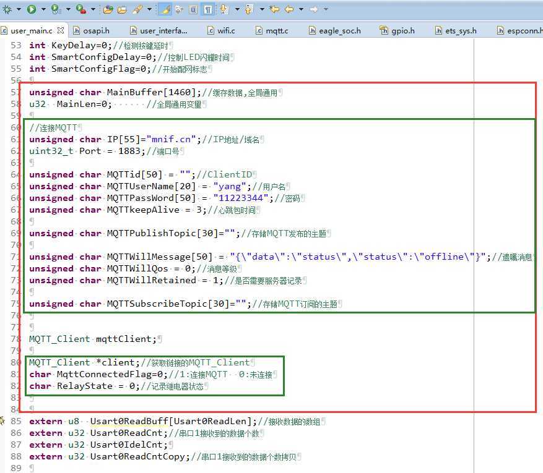Click "MQTTid[50]" on line 64
543x473 pixels.
pos(135,174)
